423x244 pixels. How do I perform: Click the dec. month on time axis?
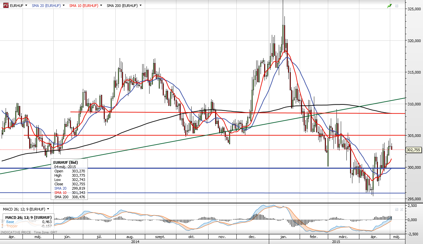[252, 237]
